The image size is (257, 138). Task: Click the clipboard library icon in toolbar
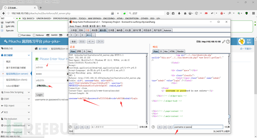pos(173,13)
